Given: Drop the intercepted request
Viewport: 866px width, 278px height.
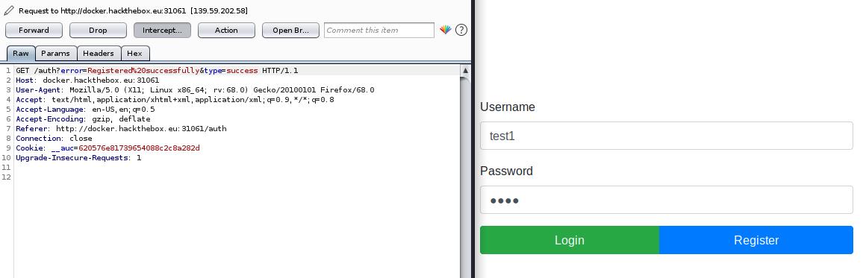Looking at the screenshot, I should pyautogui.click(x=98, y=31).
